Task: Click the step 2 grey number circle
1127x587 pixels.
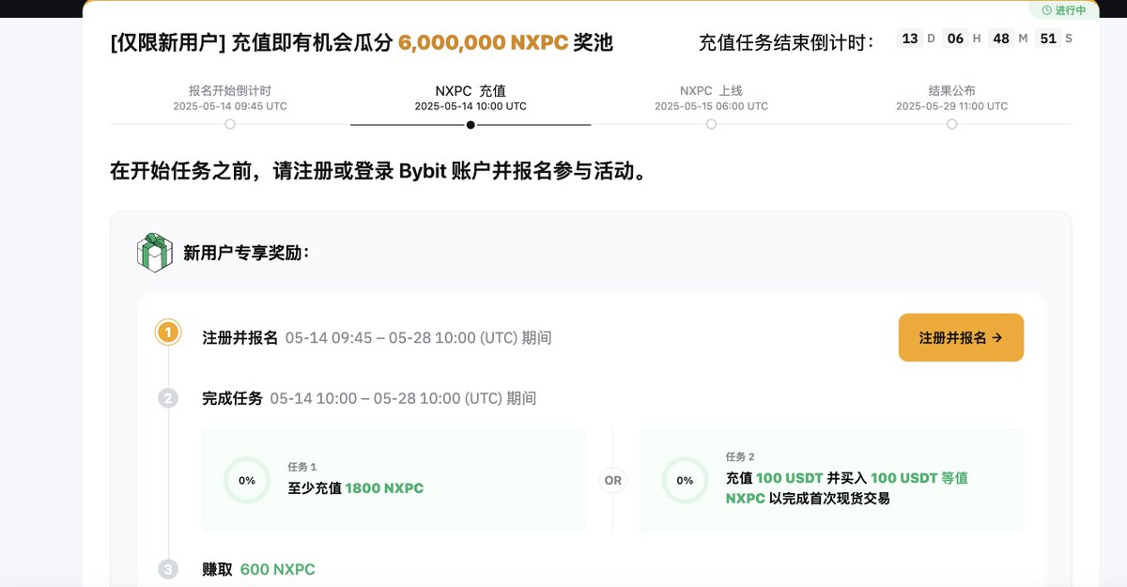Action: point(168,398)
